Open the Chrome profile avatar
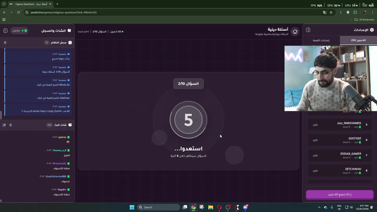The image size is (377, 212). (366, 12)
